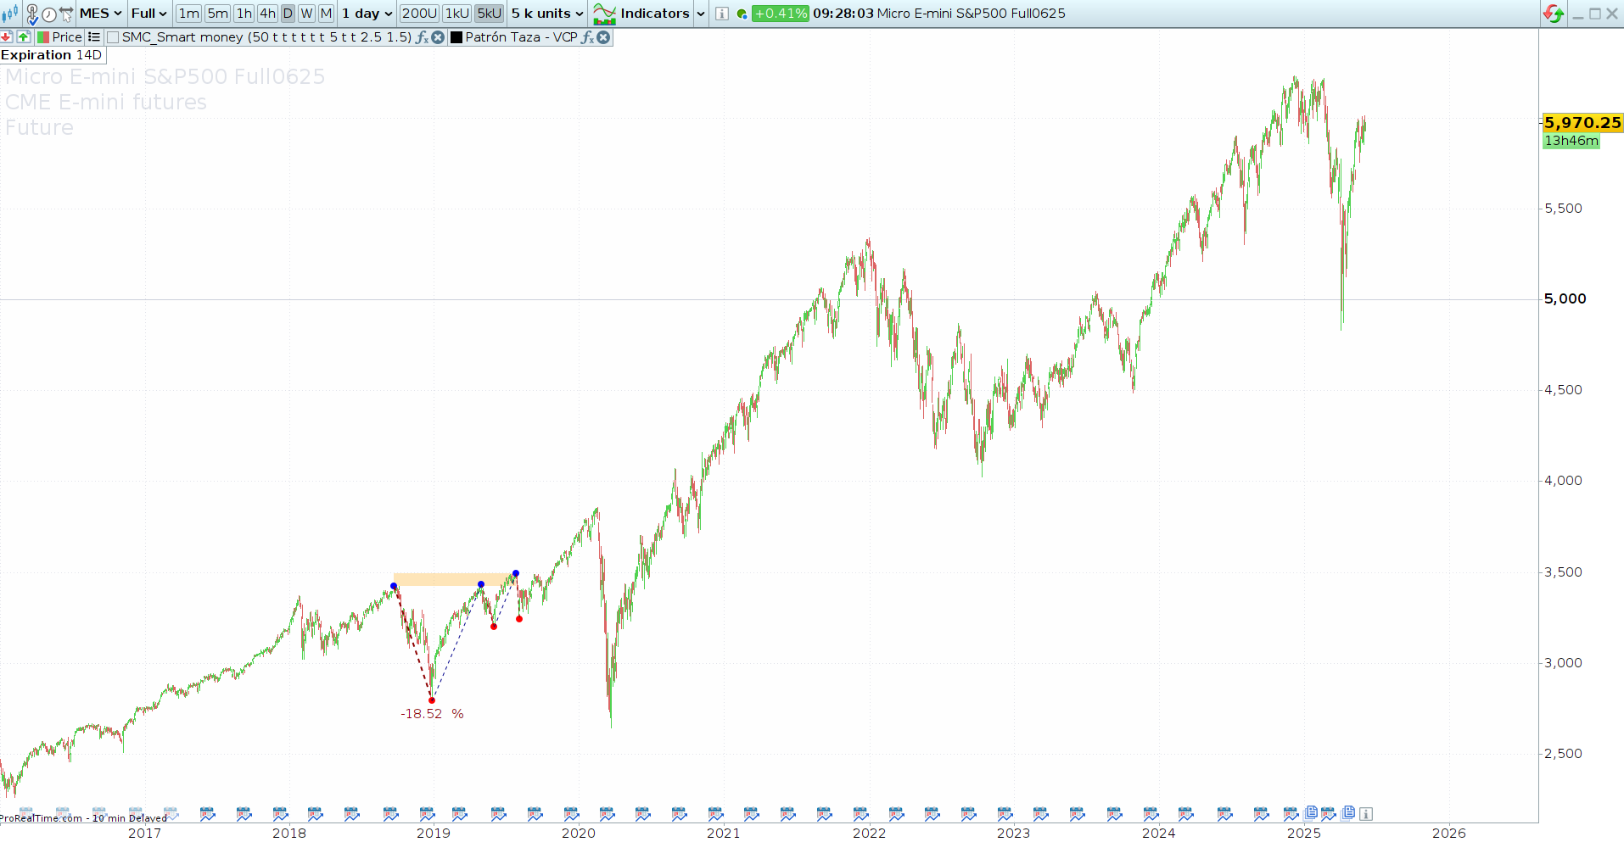Open the fx settings for Patrón Taza - VCP
The height and width of the screenshot is (842, 1624).
(x=587, y=37)
